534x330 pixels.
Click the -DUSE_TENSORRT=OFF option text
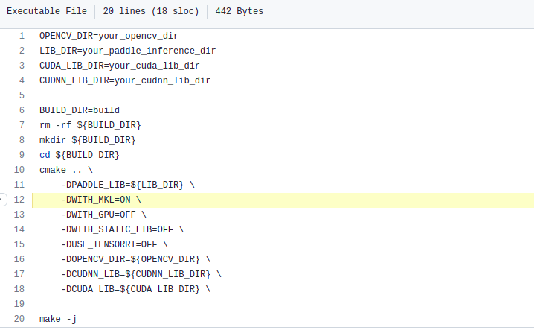click(109, 244)
